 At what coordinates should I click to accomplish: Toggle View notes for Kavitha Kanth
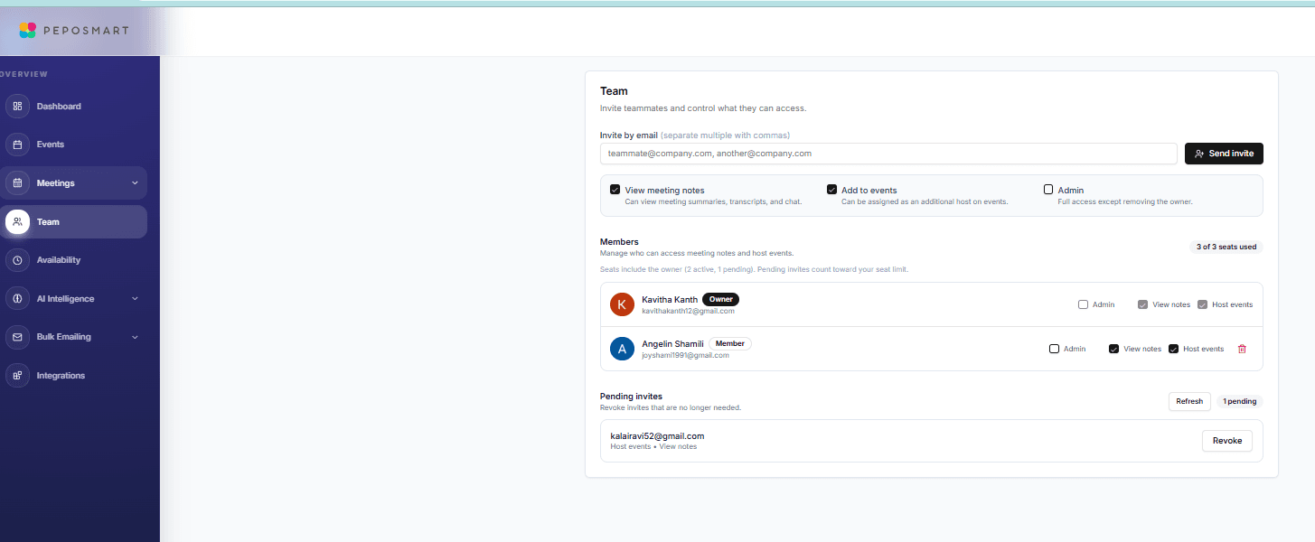(x=1142, y=304)
